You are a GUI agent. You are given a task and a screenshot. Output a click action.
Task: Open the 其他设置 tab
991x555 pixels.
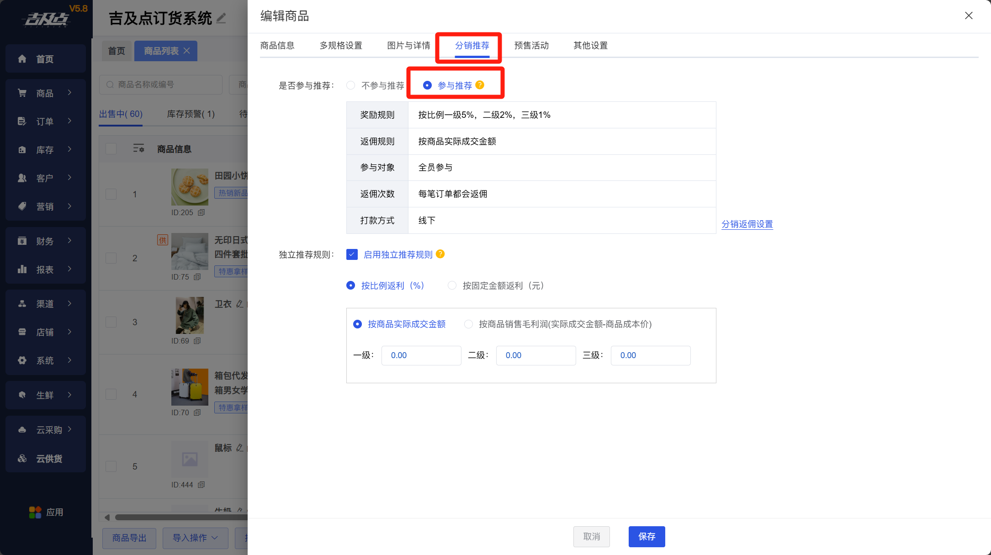click(x=590, y=46)
